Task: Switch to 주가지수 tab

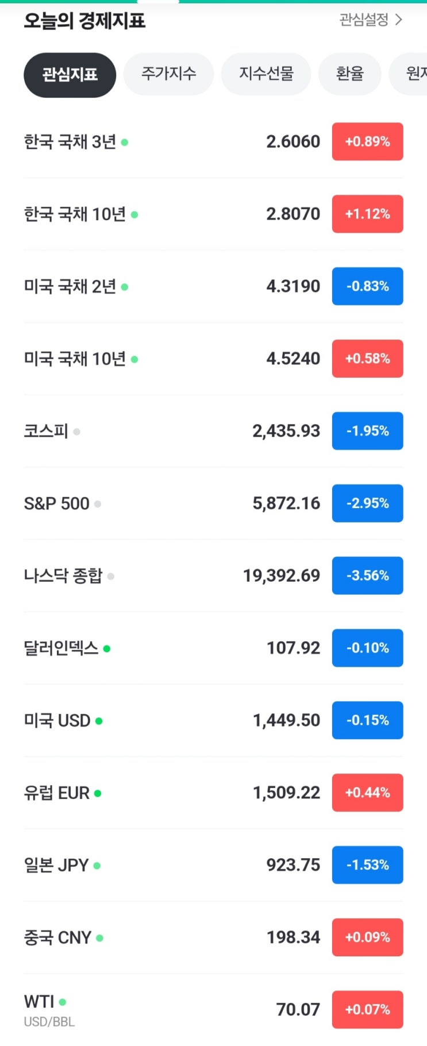Action: (x=168, y=74)
